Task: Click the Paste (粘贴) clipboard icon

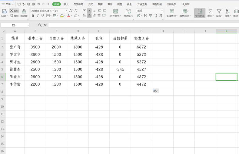Action: point(4,11)
